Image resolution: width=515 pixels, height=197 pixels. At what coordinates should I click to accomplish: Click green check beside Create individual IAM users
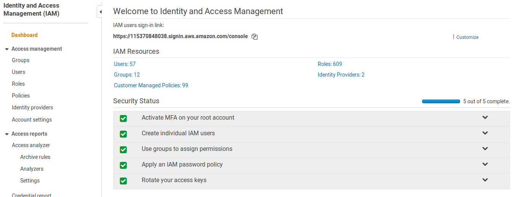(x=123, y=134)
